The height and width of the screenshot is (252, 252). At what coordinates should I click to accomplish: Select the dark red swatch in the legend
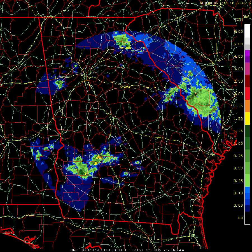tap(247, 81)
